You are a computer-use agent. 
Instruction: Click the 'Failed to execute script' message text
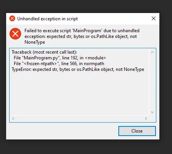click(82, 36)
